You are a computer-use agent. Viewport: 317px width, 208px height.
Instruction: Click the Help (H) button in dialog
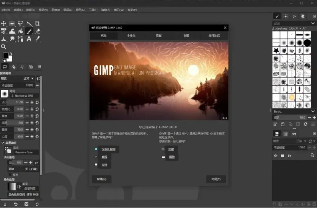[102, 179]
